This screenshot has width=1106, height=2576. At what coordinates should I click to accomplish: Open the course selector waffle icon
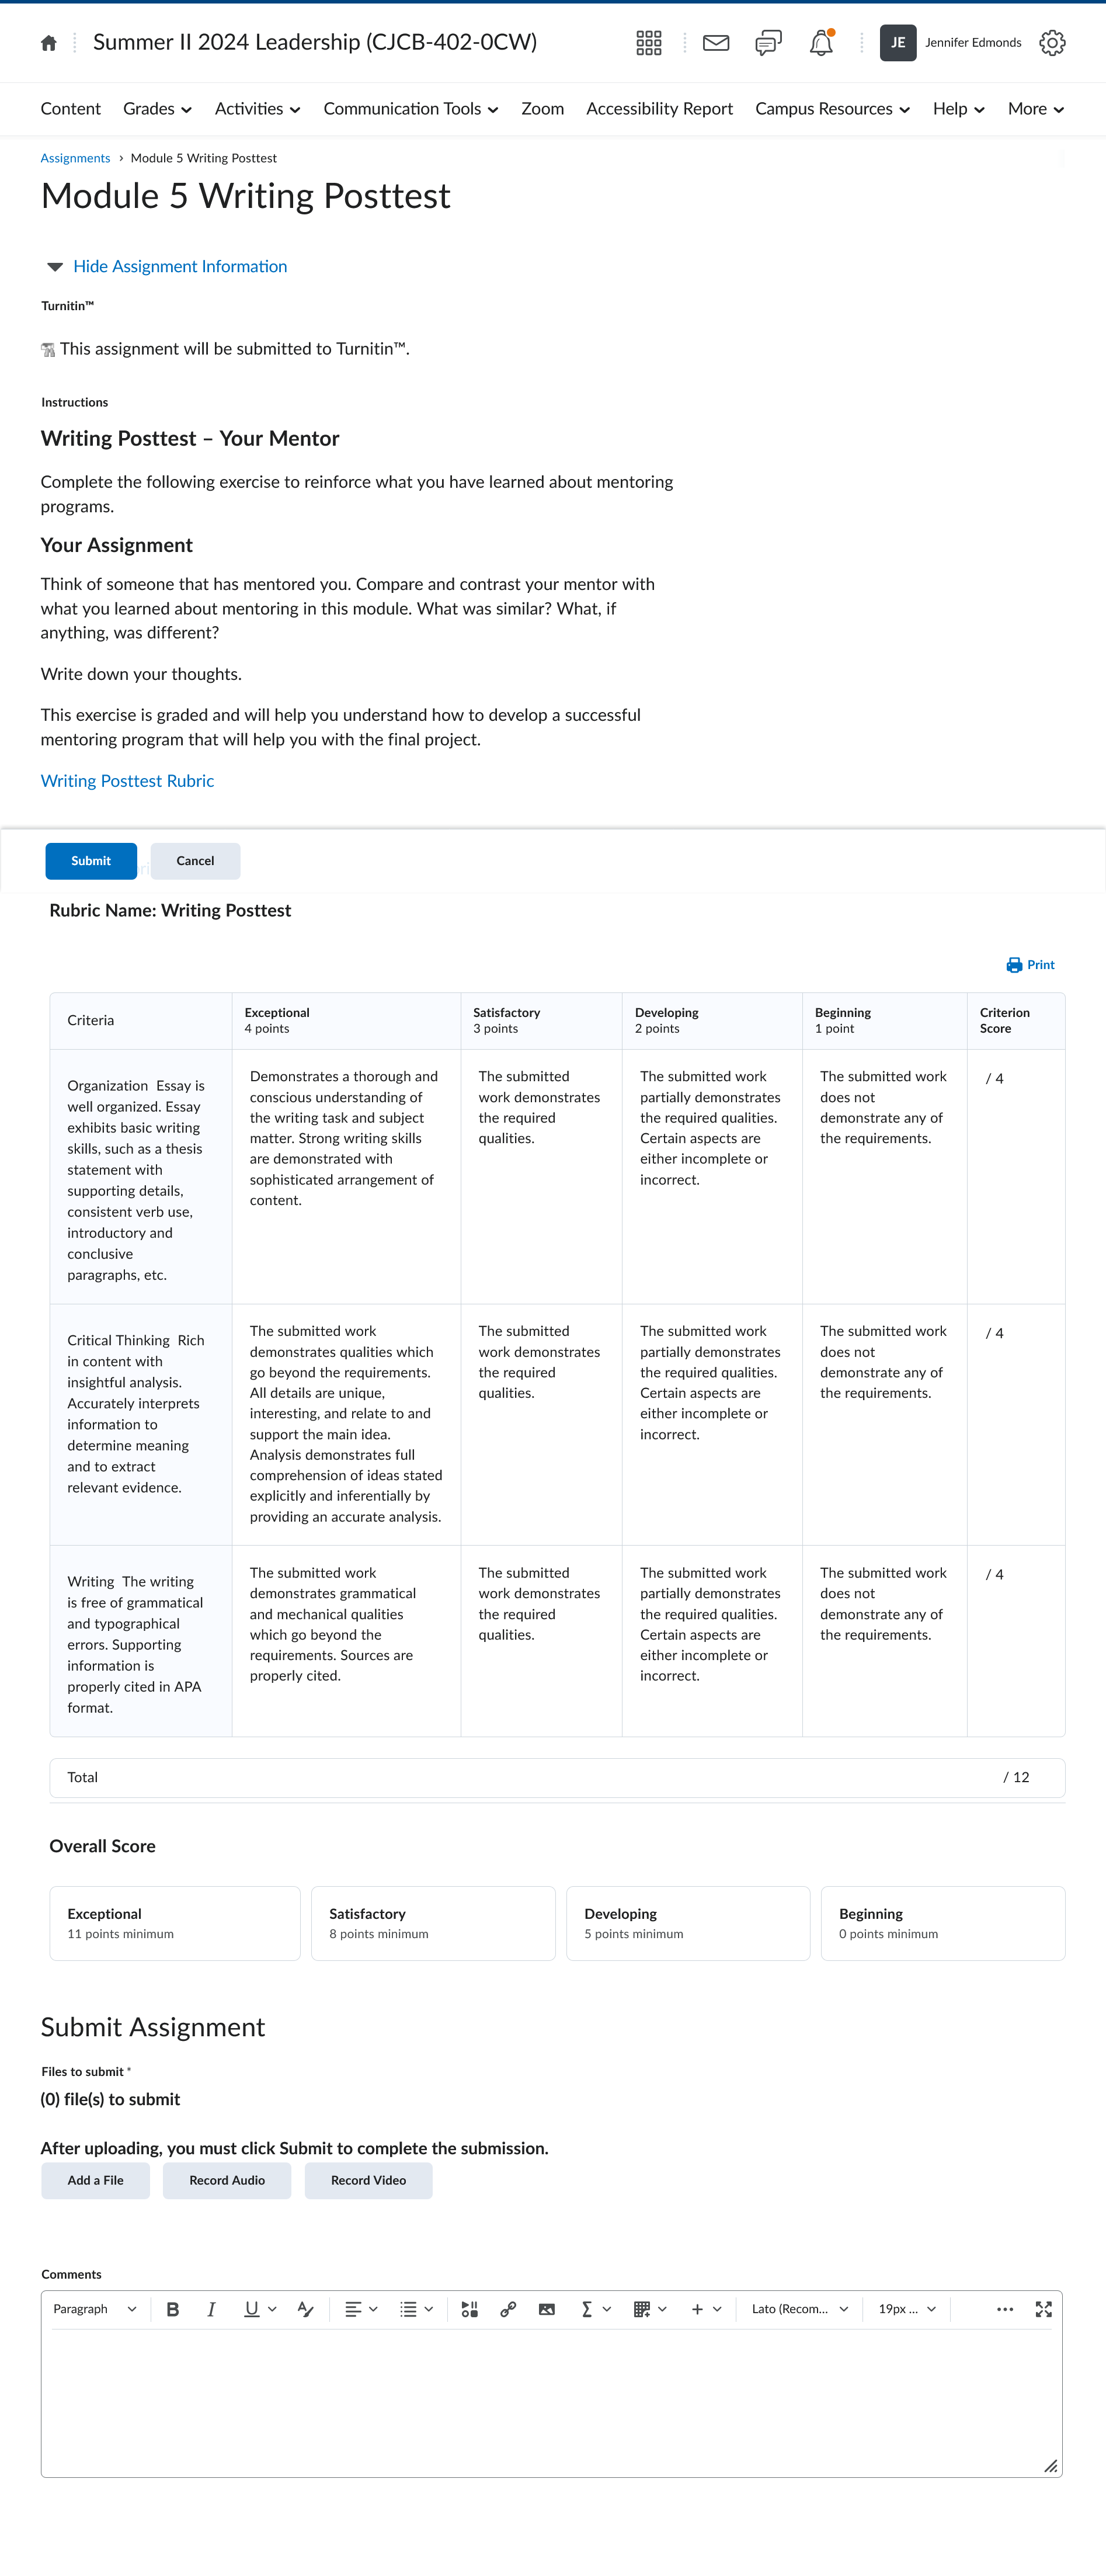pos(649,43)
